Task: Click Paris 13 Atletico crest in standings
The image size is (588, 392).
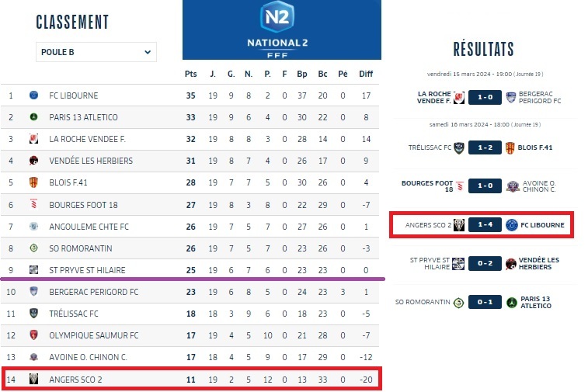Action: click(33, 117)
